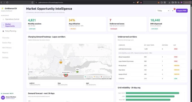
Task: Click the Amara Okonkwo user name
Action: pos(11,97)
